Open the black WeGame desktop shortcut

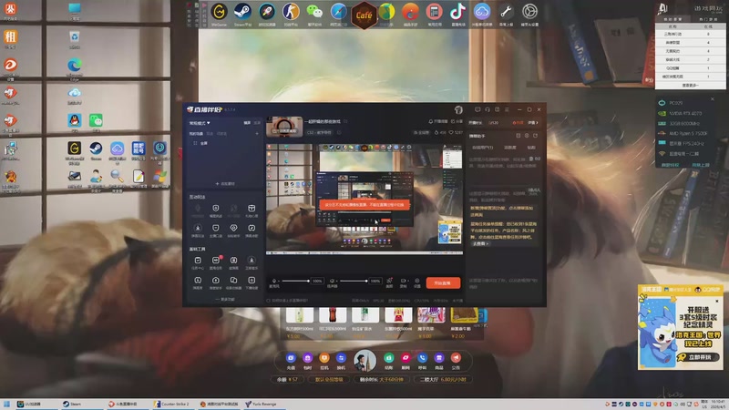click(75, 149)
